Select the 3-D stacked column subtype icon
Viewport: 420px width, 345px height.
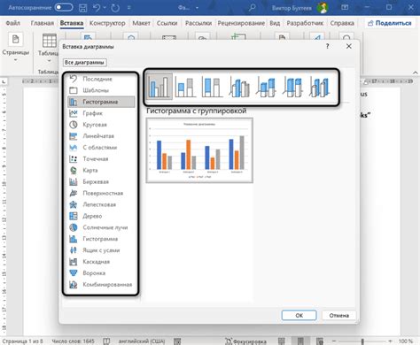(266, 87)
